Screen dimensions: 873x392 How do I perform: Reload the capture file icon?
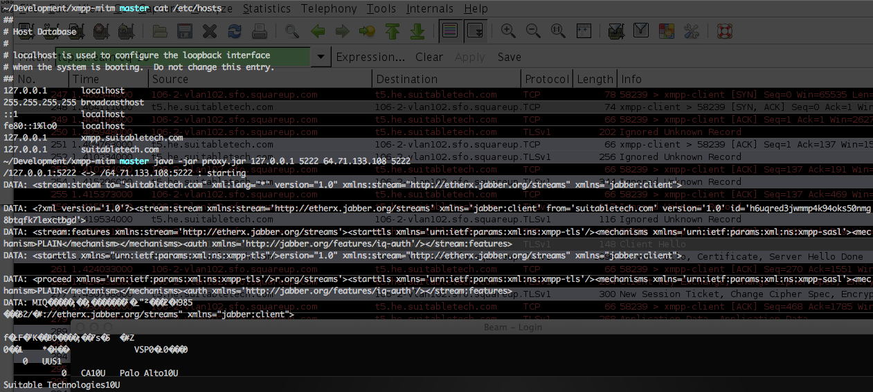click(x=235, y=31)
